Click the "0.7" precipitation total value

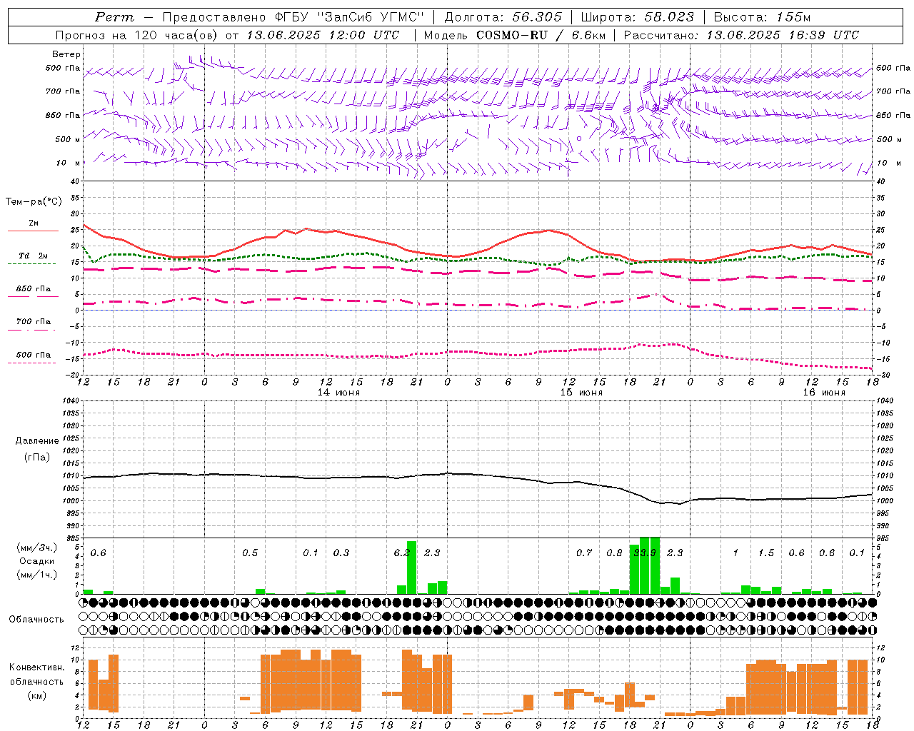pyautogui.click(x=584, y=553)
